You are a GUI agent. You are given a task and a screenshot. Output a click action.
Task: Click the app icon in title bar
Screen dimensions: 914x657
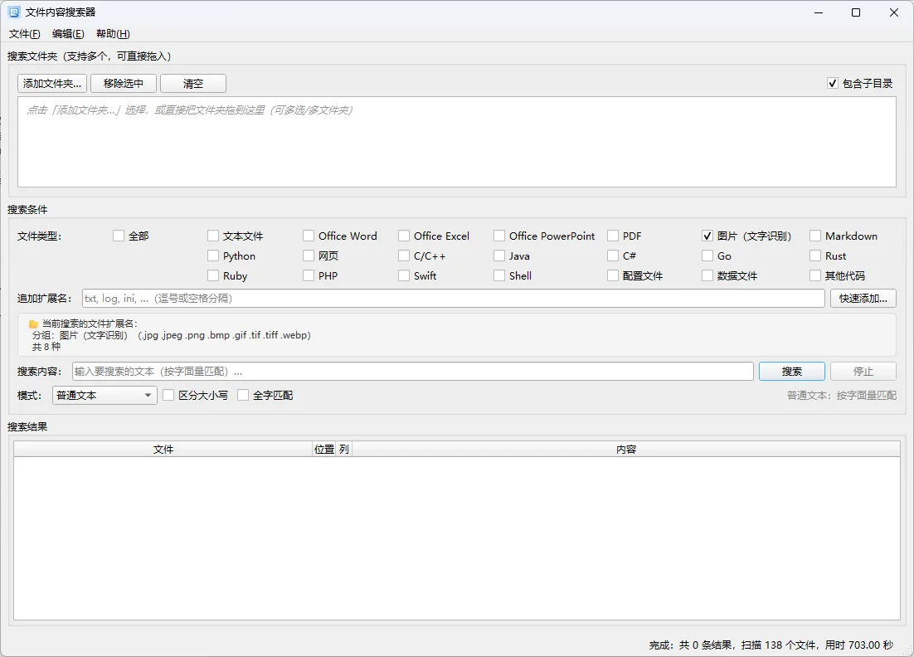tap(14, 12)
